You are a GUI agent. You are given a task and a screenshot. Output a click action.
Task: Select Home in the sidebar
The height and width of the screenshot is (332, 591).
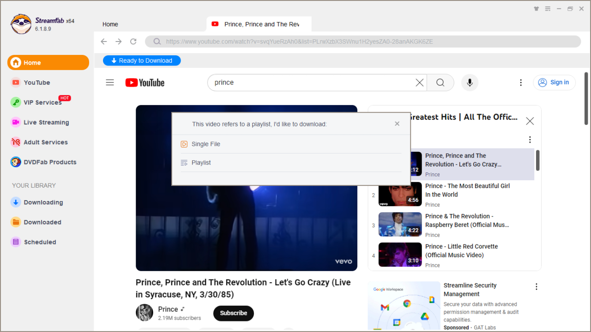click(x=48, y=63)
